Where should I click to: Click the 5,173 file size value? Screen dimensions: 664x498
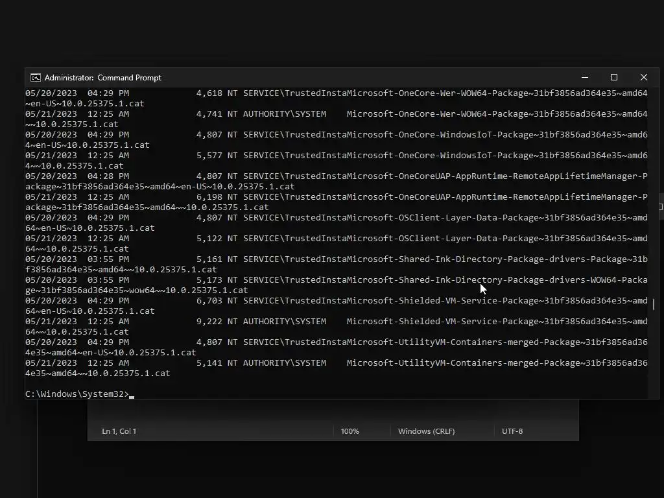[x=209, y=280]
